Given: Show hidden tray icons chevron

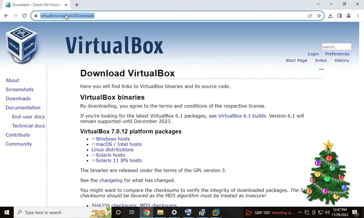Looking at the screenshot, I should tap(300, 212).
